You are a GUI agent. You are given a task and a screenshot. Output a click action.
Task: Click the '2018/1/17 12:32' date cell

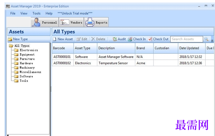pyautogui.click(x=192, y=57)
